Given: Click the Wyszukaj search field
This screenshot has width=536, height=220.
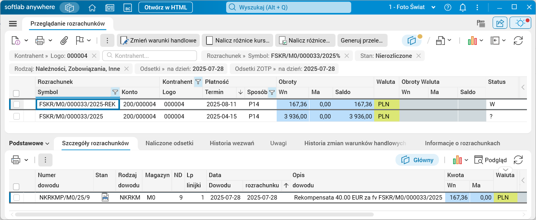Looking at the screenshot, I should pos(289,7).
